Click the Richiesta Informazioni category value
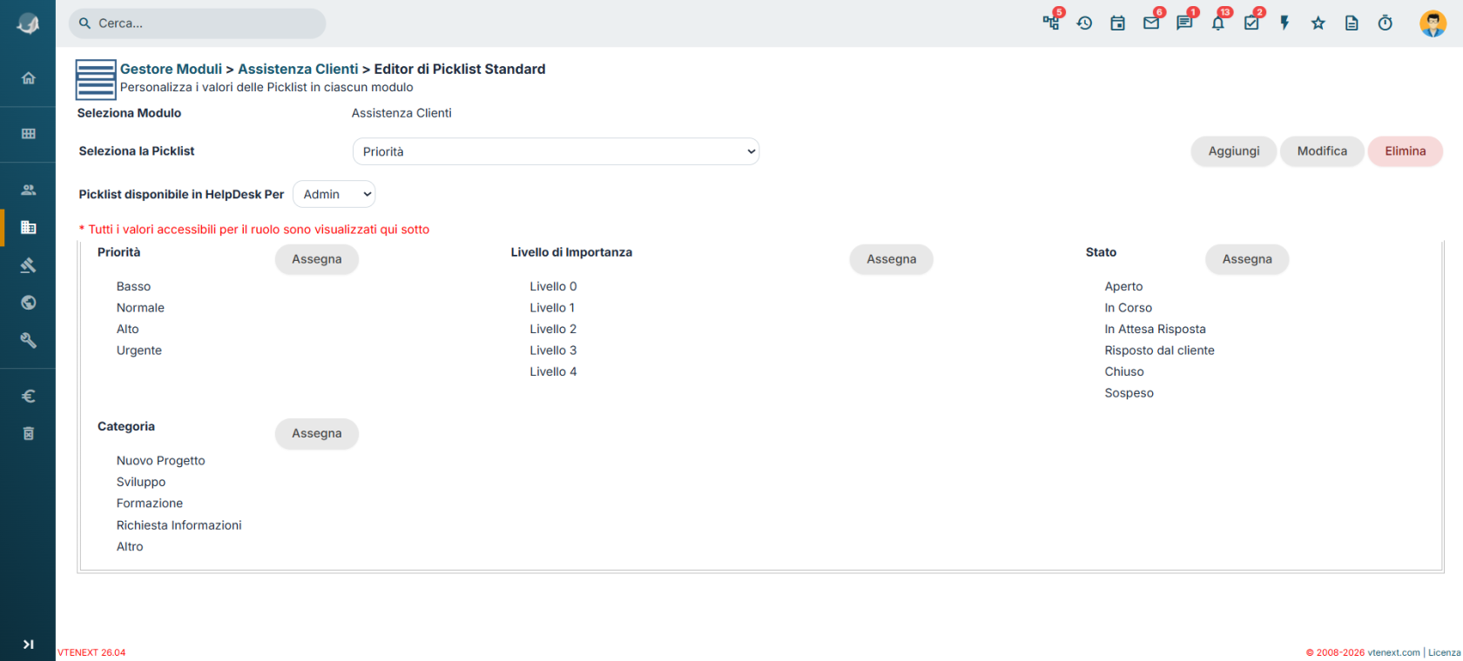1463x661 pixels. click(x=179, y=525)
